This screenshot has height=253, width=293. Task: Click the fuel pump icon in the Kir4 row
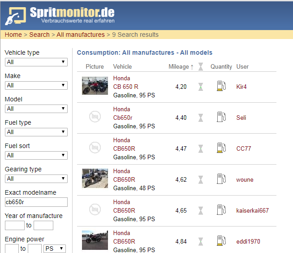[x=221, y=86]
